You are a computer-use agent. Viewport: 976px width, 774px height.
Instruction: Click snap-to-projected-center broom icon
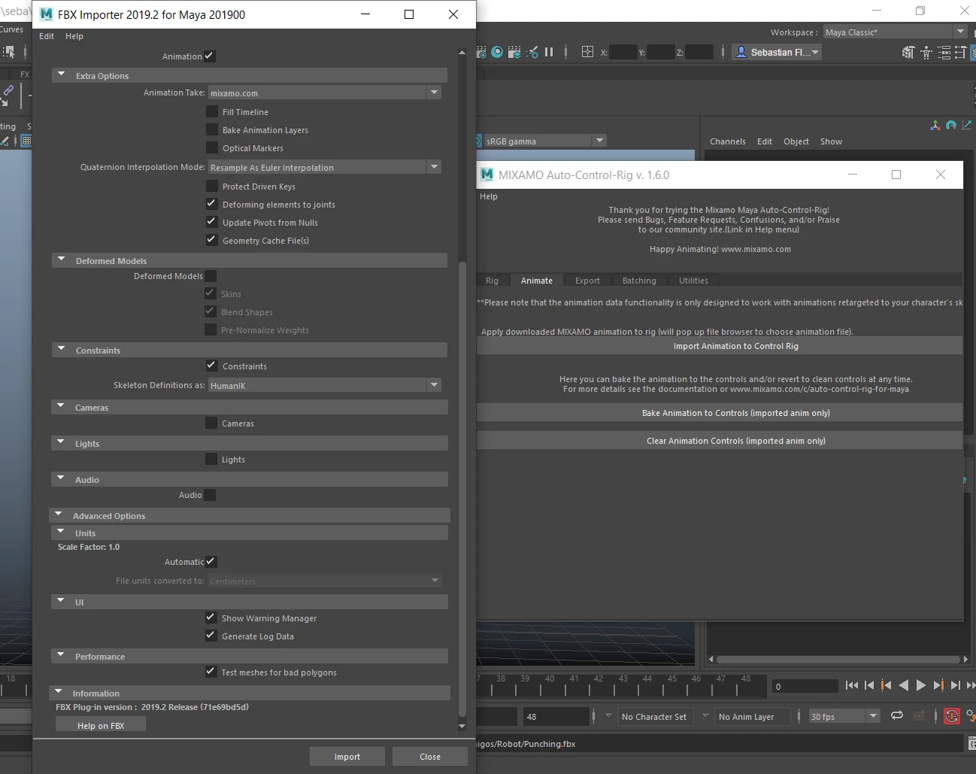pyautogui.click(x=532, y=52)
